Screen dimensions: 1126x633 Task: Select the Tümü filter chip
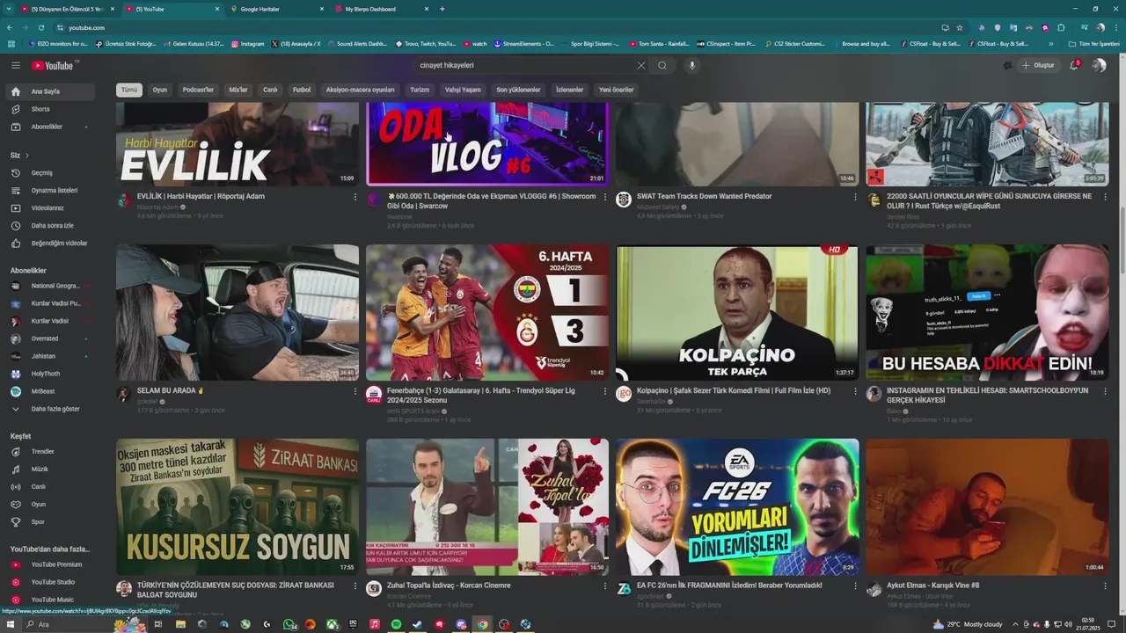click(x=129, y=90)
